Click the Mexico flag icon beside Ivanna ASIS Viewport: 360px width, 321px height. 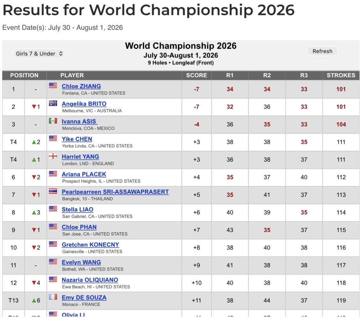pyautogui.click(x=53, y=121)
